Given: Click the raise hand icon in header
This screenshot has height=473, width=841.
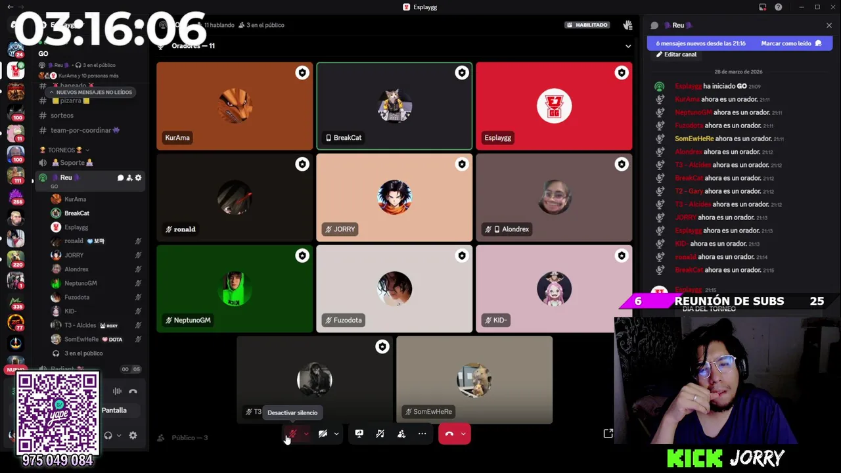Looking at the screenshot, I should click(x=627, y=25).
